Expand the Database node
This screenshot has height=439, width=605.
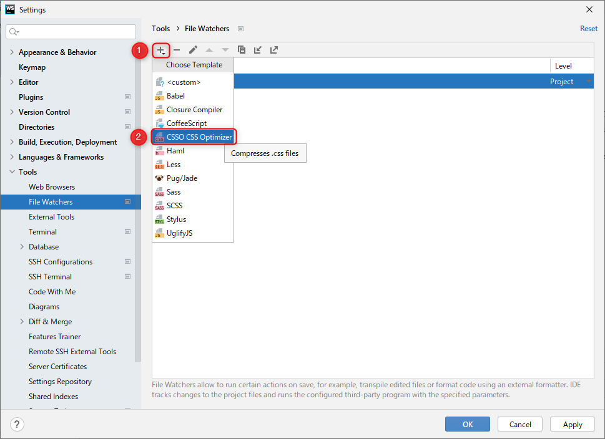point(22,247)
